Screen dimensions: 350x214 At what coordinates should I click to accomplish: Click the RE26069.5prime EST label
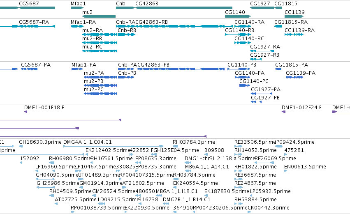coord(275,159)
